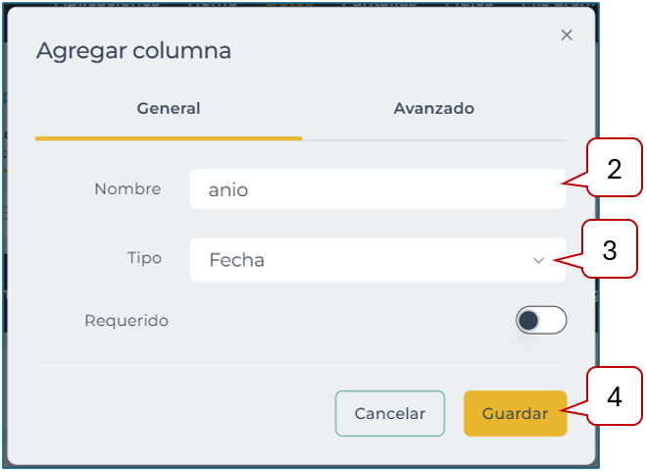Click the callout marker numbered 4
Viewport: 647px width, 472px height.
pyautogui.click(x=614, y=396)
